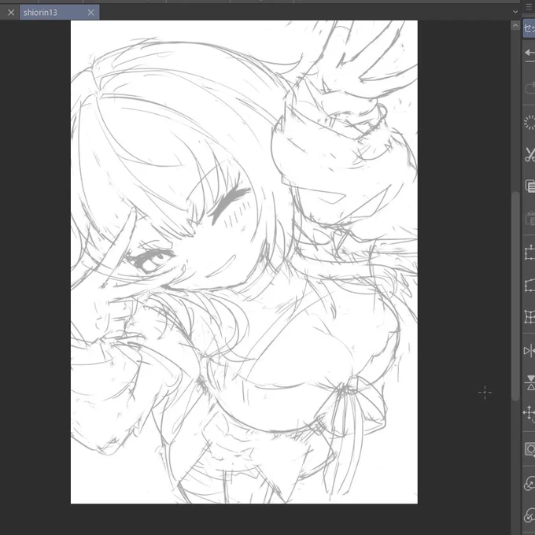
Task: Open the canvas tab list dropdown
Action: [x=515, y=12]
